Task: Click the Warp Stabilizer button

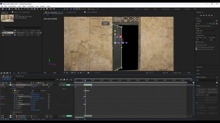Action: (x=212, y=89)
